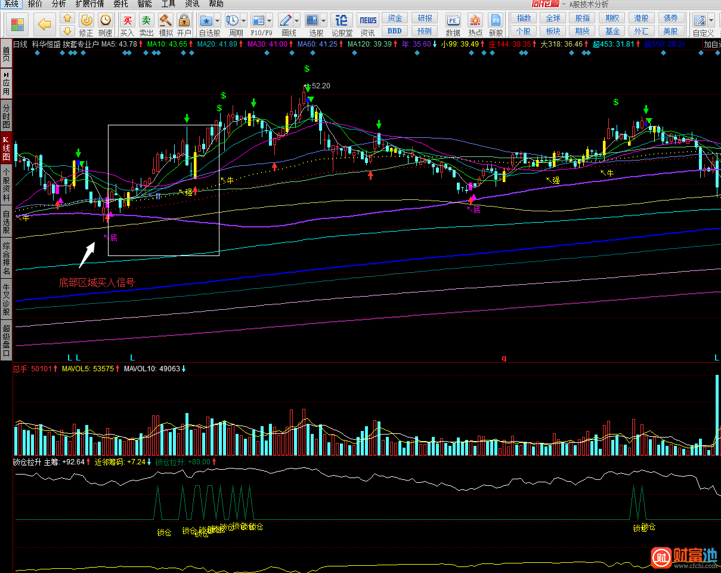Open the 智能 menu
This screenshot has width=721, height=573.
pyautogui.click(x=144, y=4)
